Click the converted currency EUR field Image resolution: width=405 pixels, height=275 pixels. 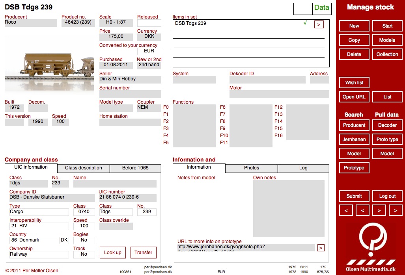pyautogui.click(x=149, y=51)
